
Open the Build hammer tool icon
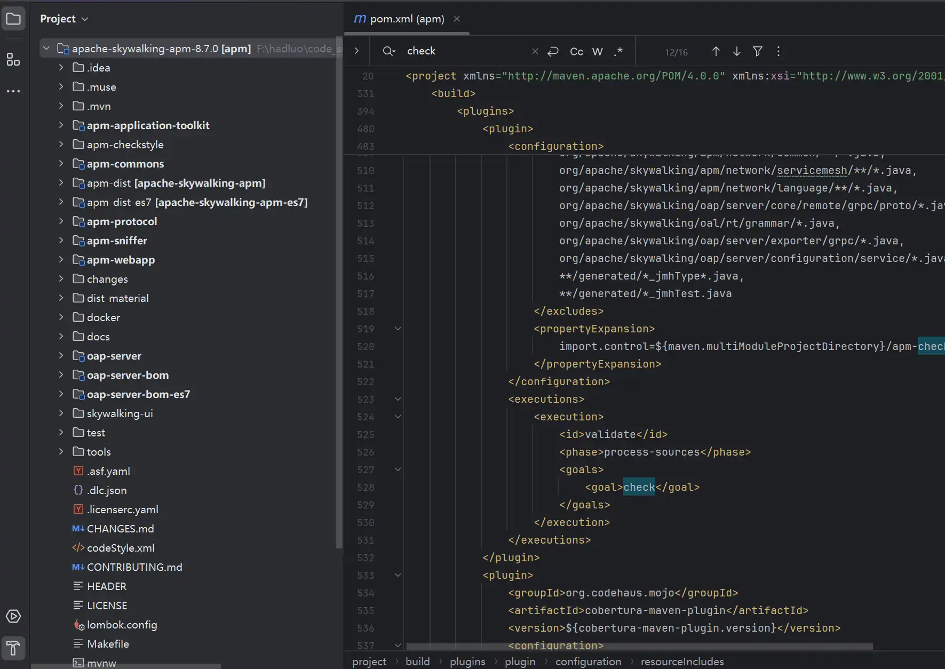tap(13, 648)
